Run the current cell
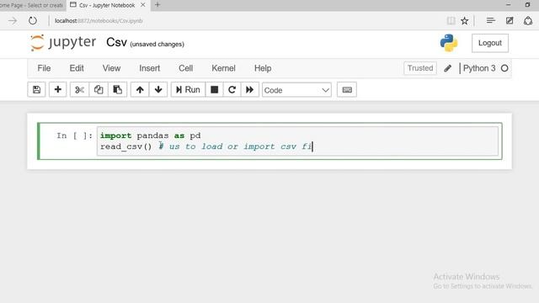The height and width of the screenshot is (303, 539). click(188, 90)
